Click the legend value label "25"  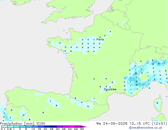[x=51, y=129]
